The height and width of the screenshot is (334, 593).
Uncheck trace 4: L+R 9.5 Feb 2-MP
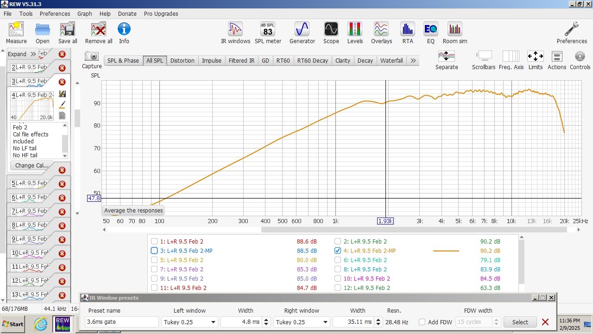[338, 250]
